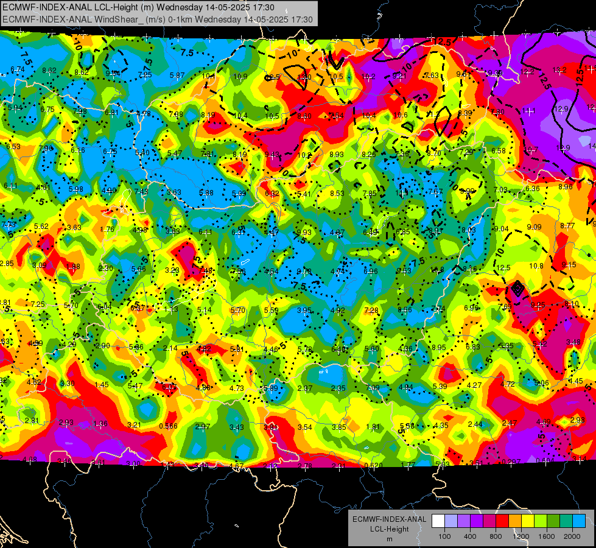
Task: Click the wind shear value '1.45'
Action: coord(102,384)
